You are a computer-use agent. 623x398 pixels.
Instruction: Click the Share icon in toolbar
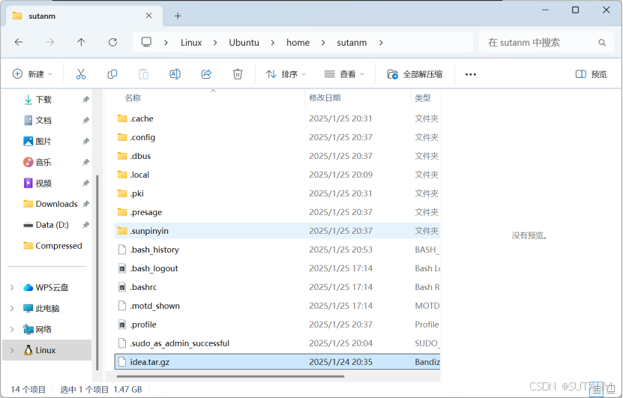[x=206, y=74]
